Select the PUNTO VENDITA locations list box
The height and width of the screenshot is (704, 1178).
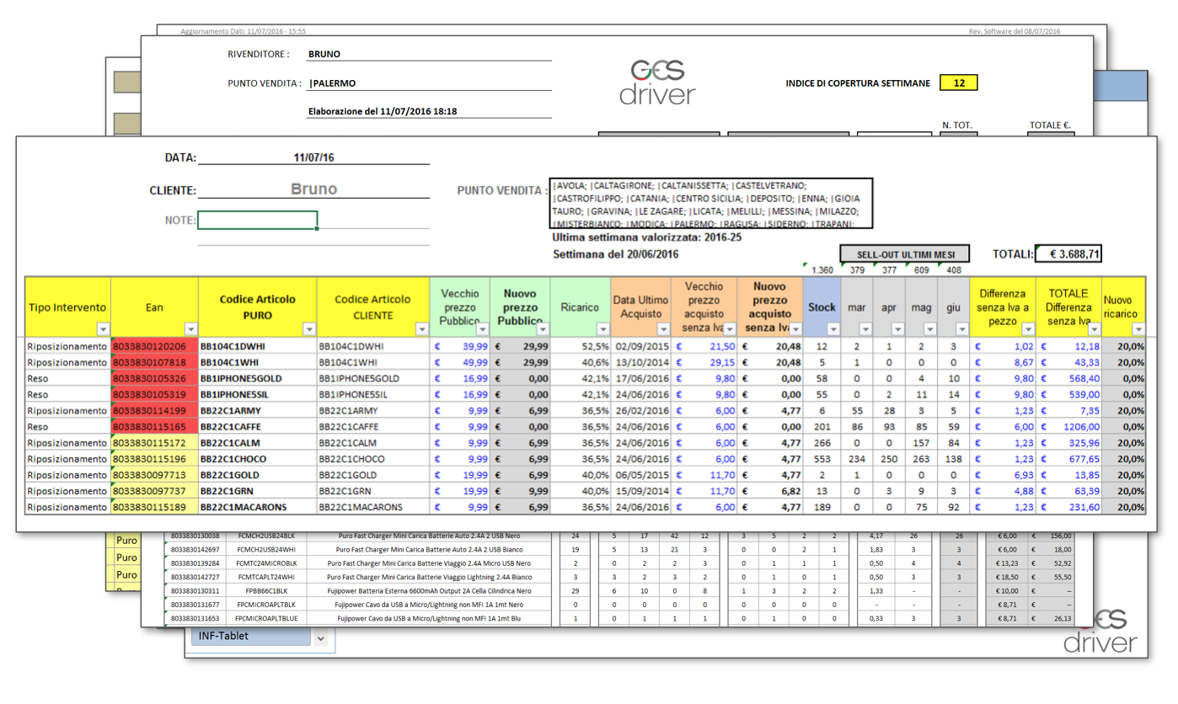point(710,203)
